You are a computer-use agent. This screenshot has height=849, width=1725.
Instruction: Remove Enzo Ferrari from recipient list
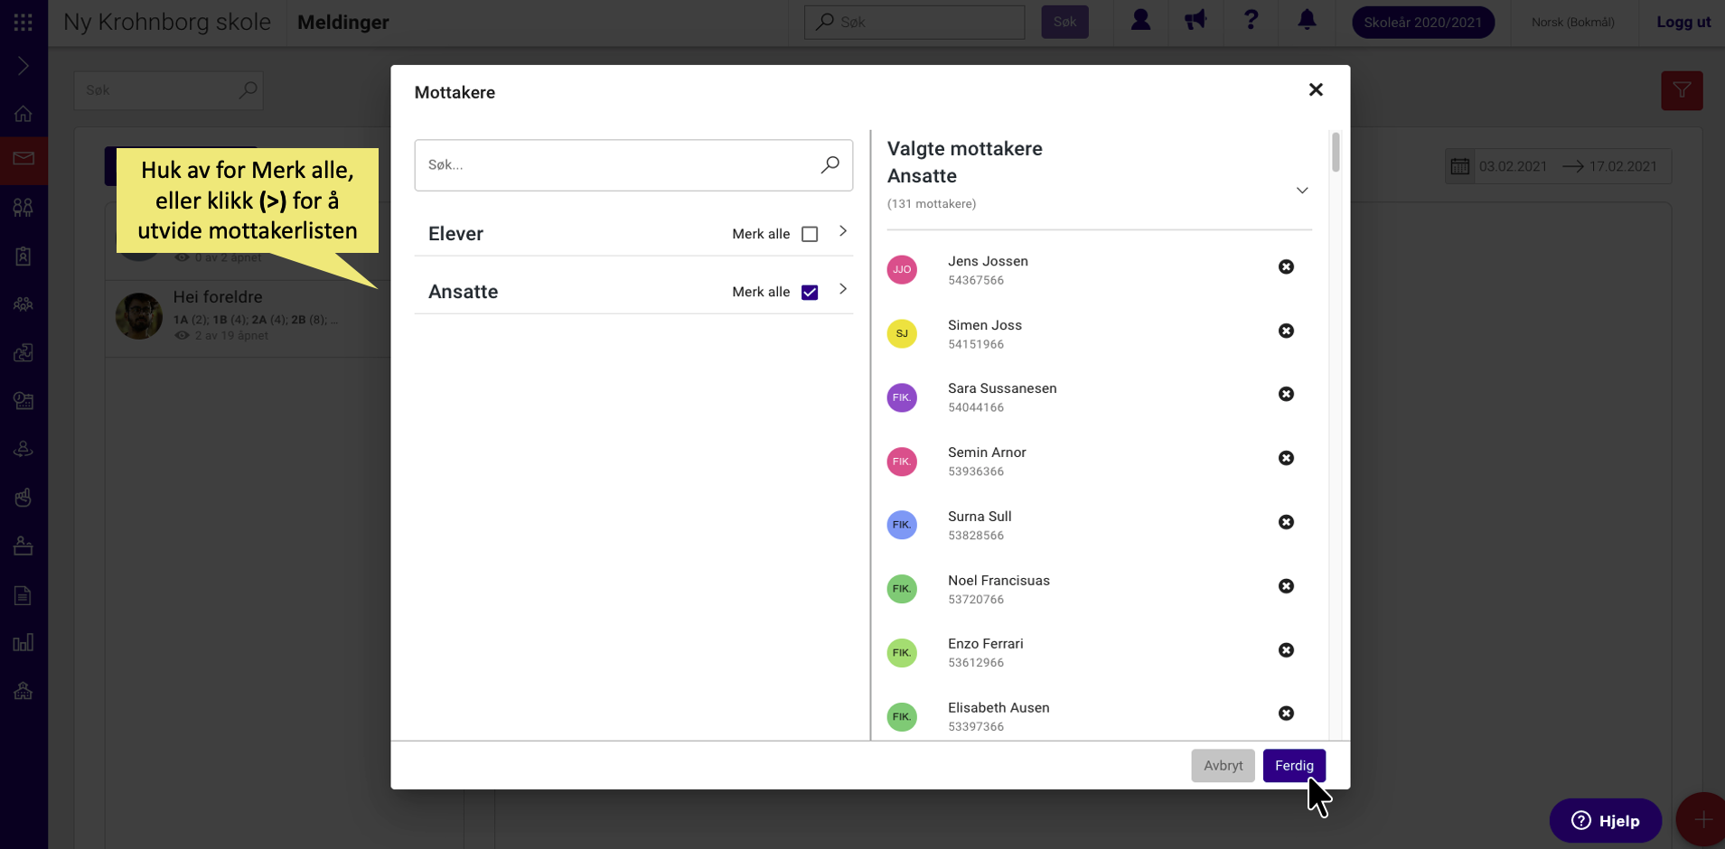click(x=1286, y=650)
